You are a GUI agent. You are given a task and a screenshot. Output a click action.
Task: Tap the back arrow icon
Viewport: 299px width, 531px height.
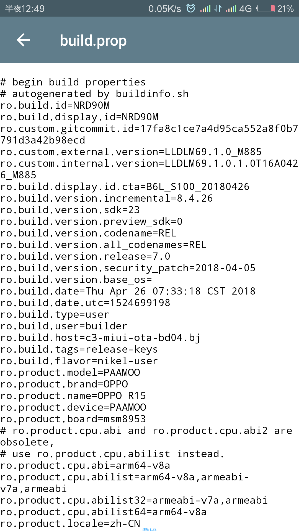(23, 40)
